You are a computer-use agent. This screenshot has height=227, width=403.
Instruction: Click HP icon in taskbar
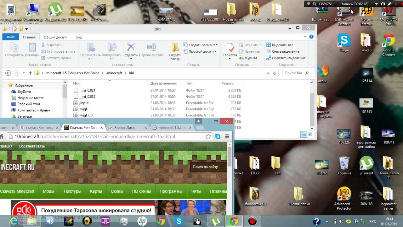pyautogui.click(x=142, y=221)
